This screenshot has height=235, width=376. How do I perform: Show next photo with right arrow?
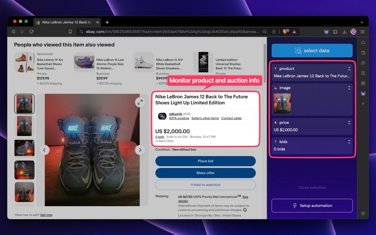click(140, 150)
